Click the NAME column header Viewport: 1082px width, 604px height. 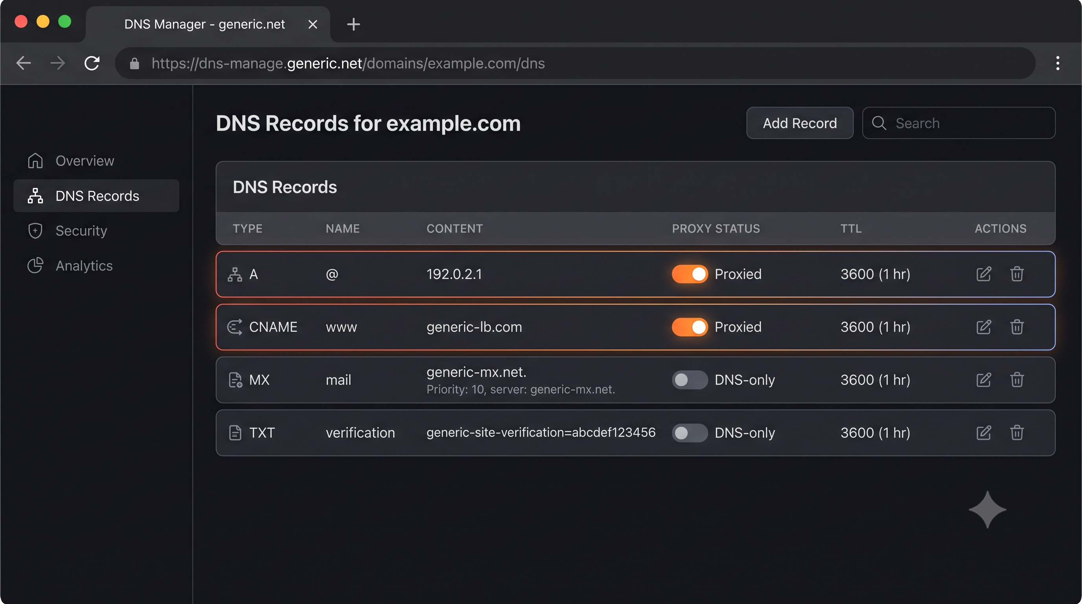(x=343, y=228)
